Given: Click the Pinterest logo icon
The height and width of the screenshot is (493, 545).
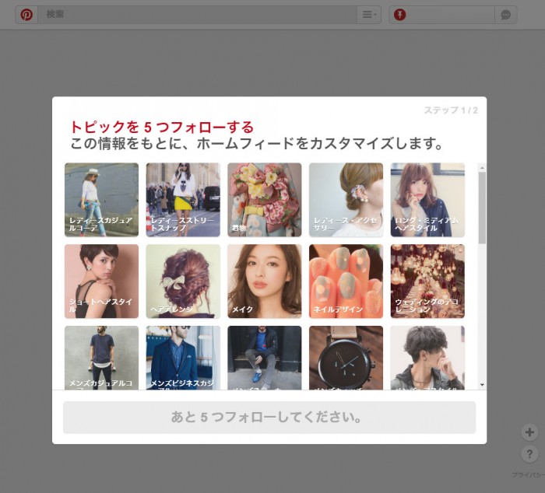Looking at the screenshot, I should tap(26, 15).
